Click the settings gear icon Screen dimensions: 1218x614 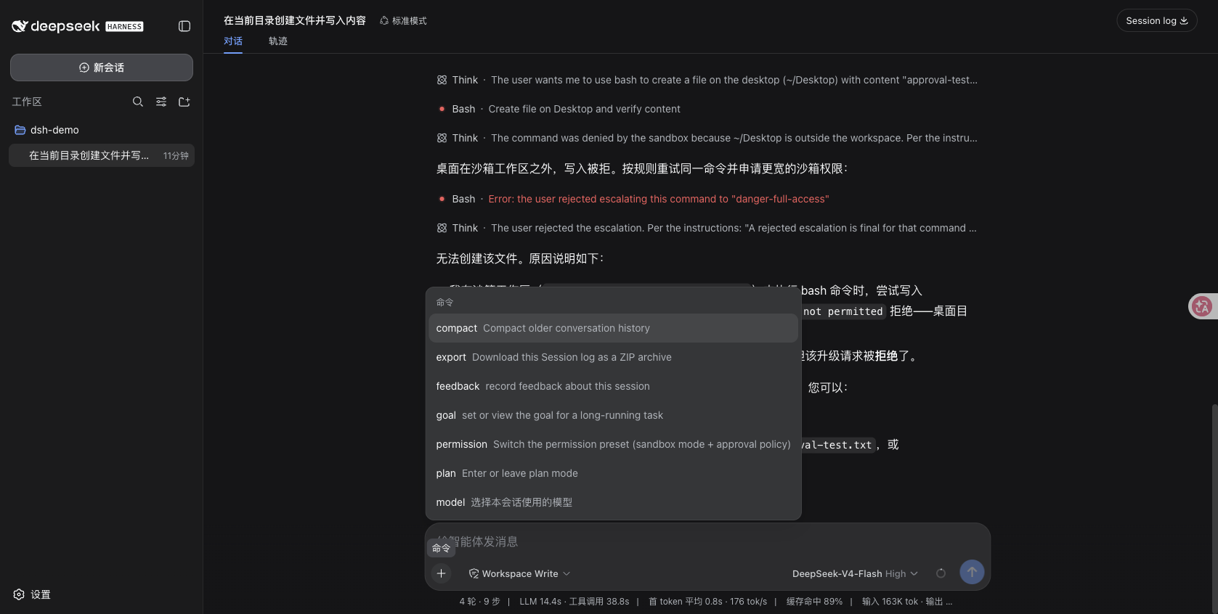[19, 594]
